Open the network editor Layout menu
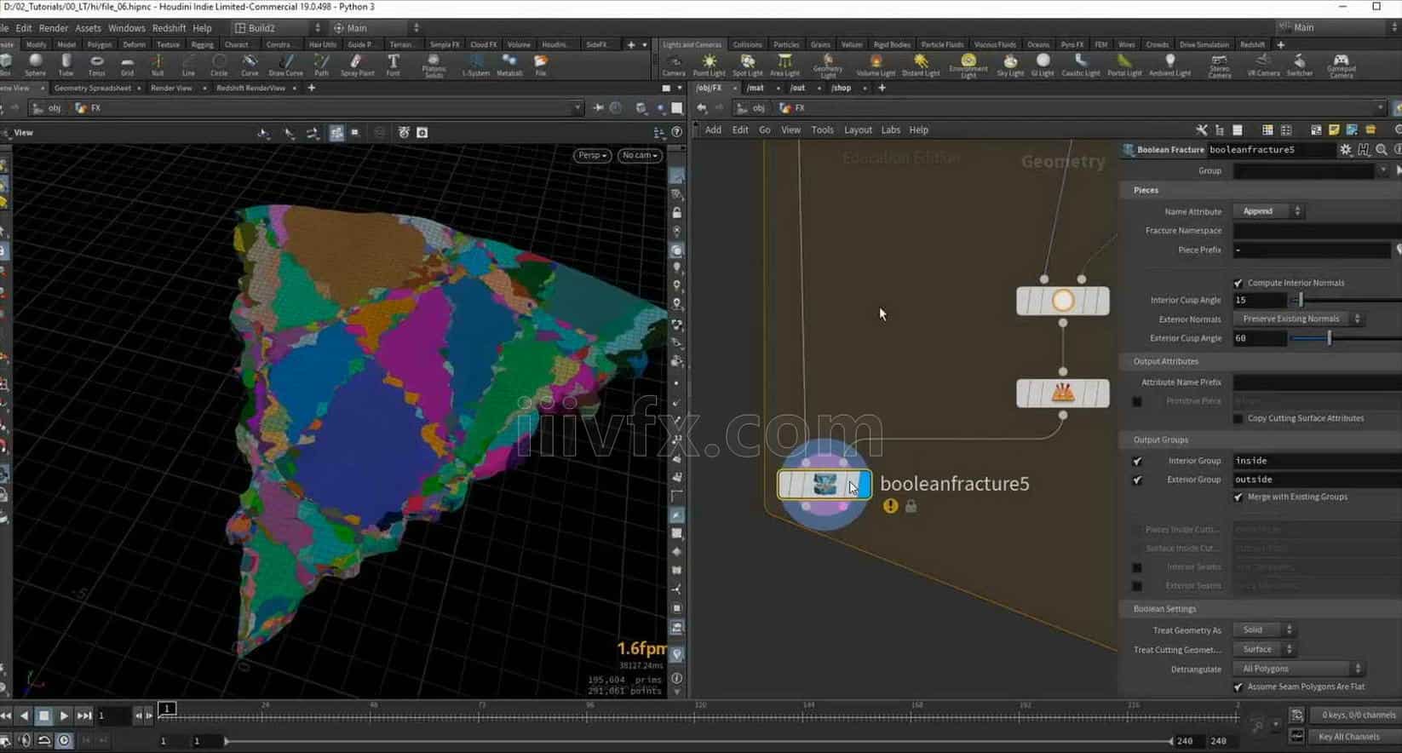The width and height of the screenshot is (1402, 753). (858, 130)
